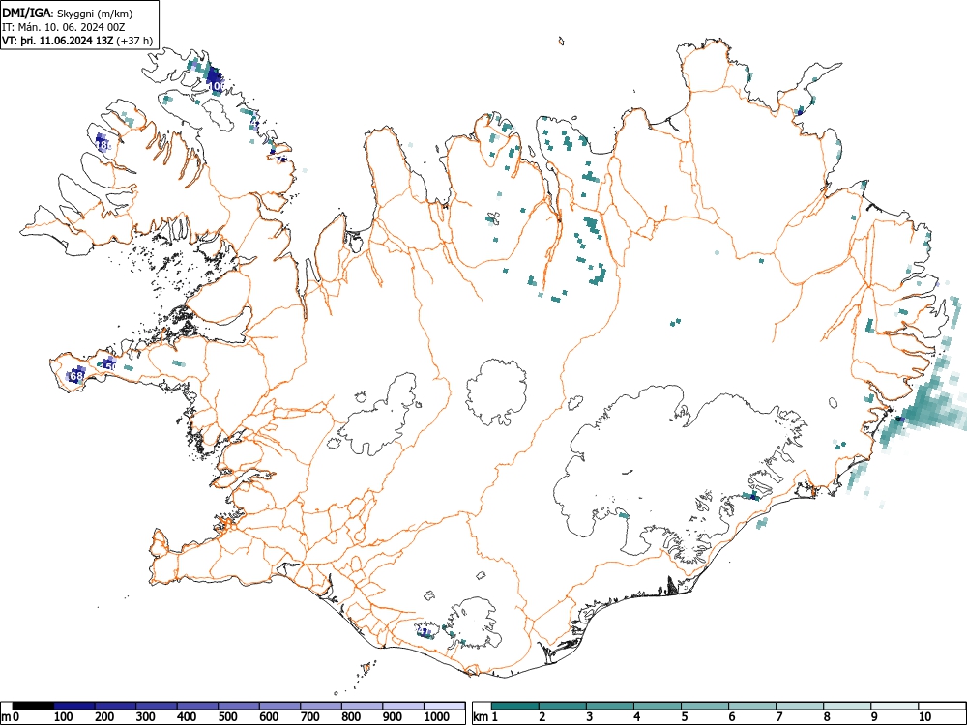967x725 pixels.
Task: Click the "3" tick label on the km scale
Action: (590, 717)
